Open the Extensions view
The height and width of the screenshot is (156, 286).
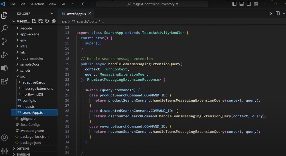tap(5, 81)
